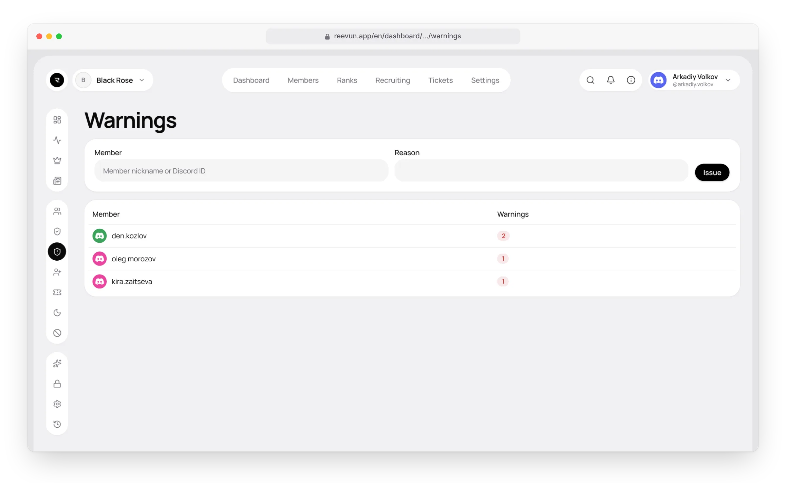Click the Warnings column header
The image size is (786, 483).
513,214
